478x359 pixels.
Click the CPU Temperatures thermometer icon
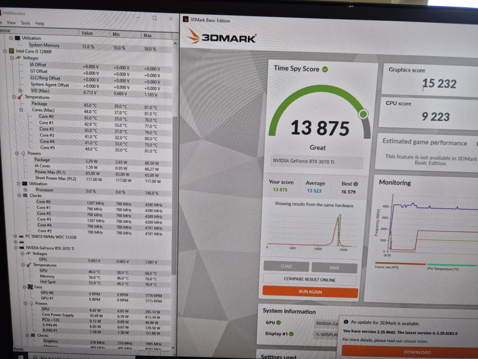20,97
